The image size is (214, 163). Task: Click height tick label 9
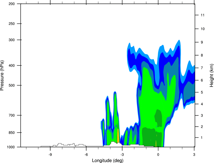(x=202, y=42)
